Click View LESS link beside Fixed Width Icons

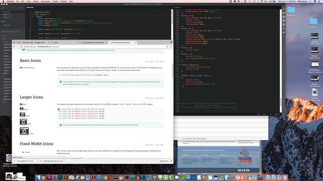point(149,145)
